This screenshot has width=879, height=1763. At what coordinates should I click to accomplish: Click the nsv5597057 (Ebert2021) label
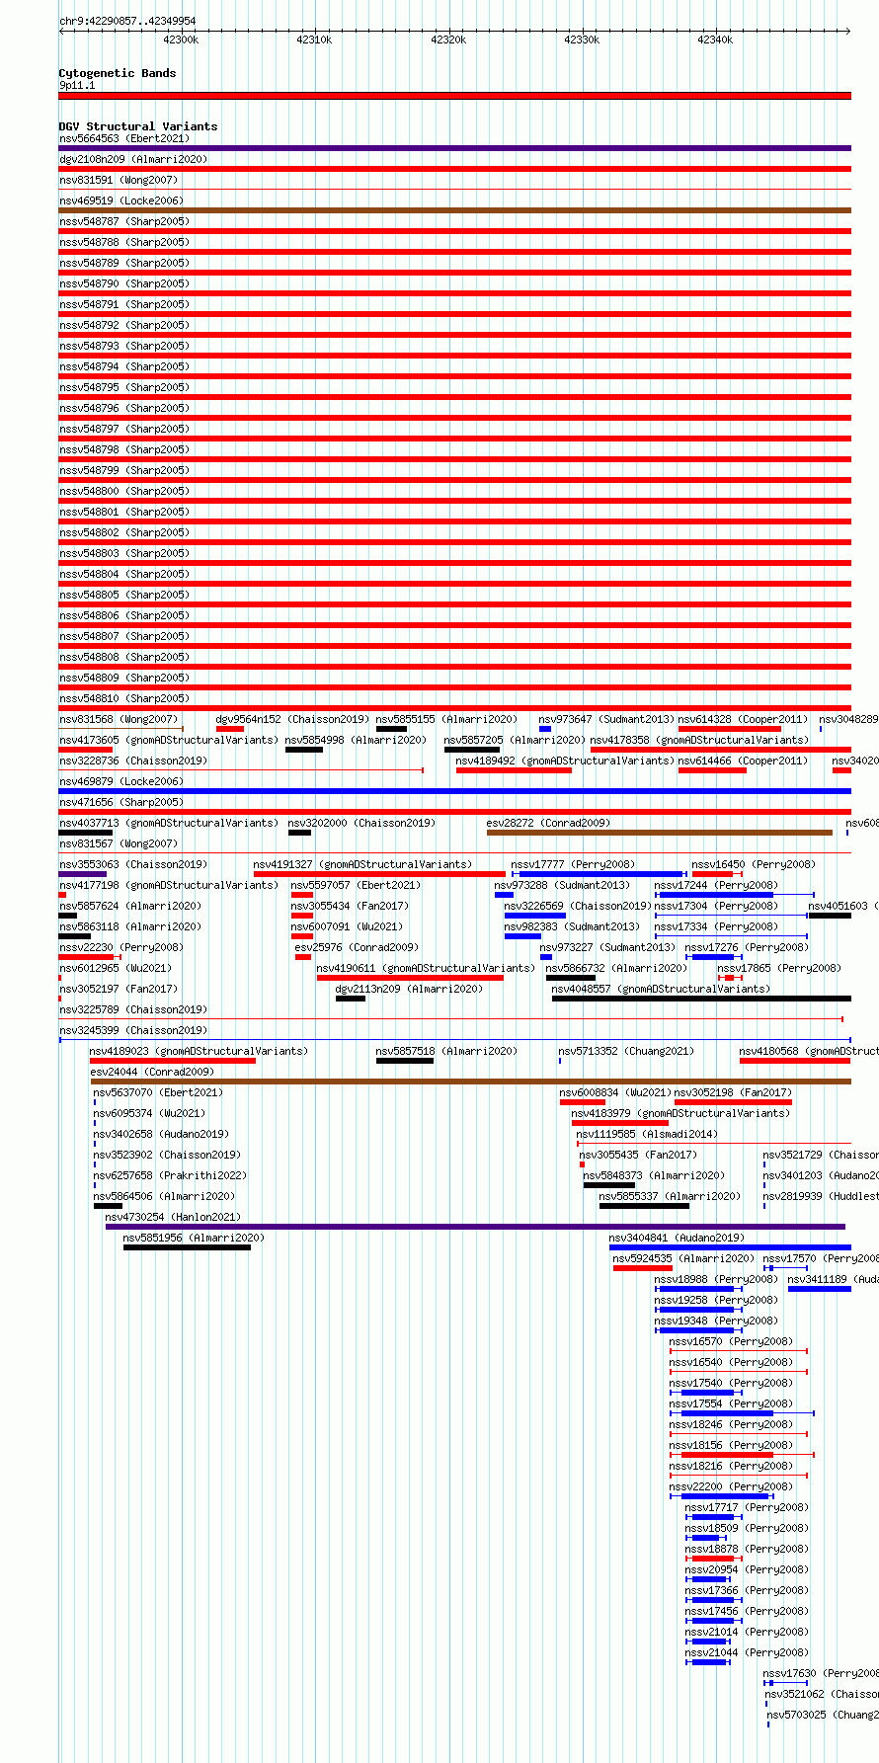[x=356, y=885]
